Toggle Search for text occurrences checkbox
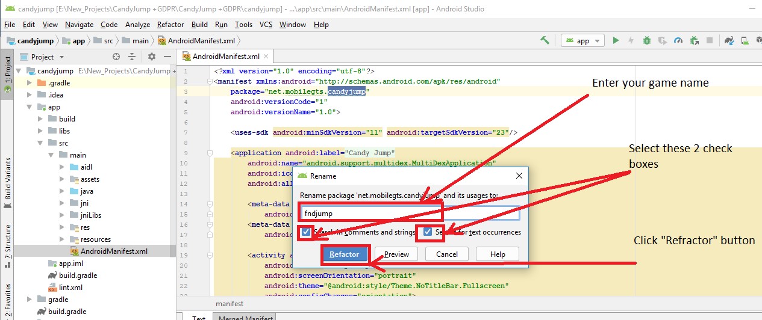The width and height of the screenshot is (762, 320). 427,232
